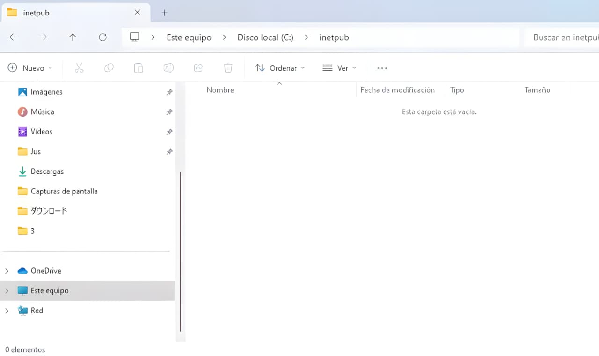Open a new tab with plus button
The image size is (599, 356).
[x=164, y=13]
